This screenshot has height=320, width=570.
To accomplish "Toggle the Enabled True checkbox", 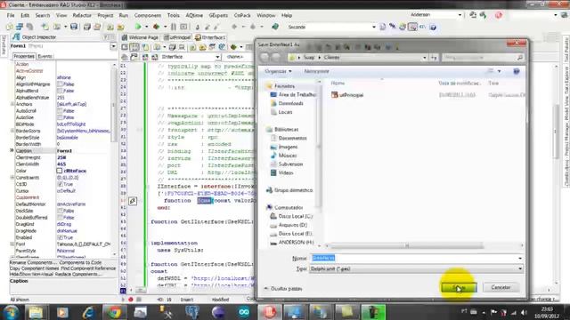I will click(x=60, y=237).
